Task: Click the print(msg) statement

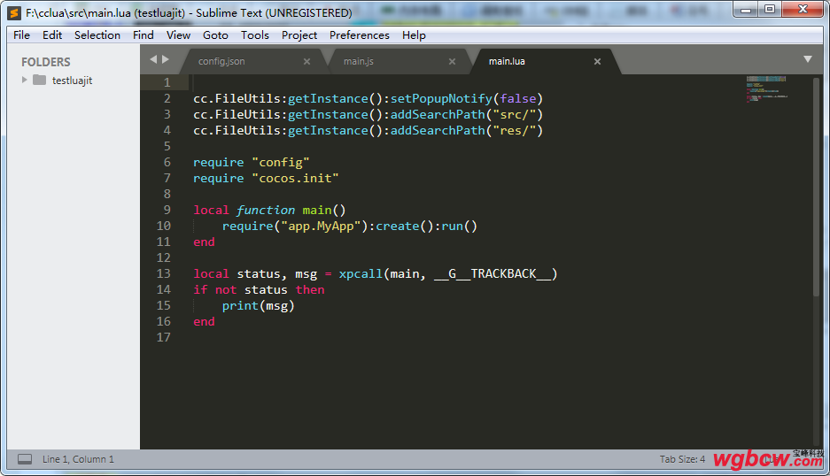Action: pos(259,306)
